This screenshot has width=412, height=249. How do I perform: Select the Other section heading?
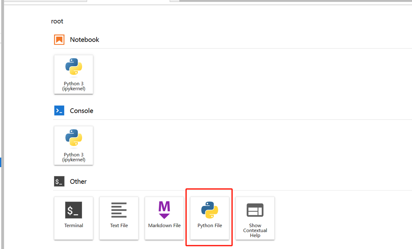[x=78, y=182]
